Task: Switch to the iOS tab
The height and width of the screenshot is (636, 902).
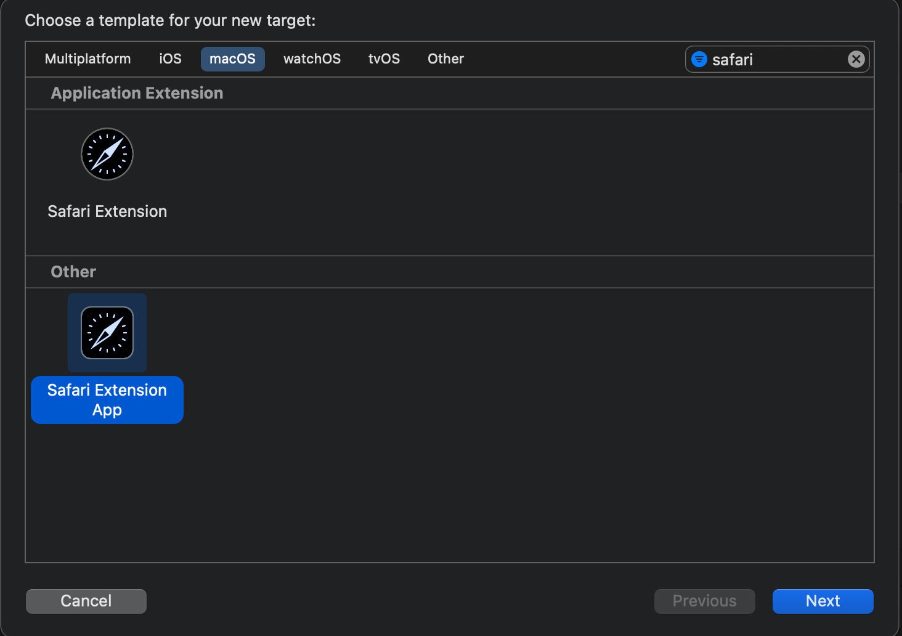Action: tap(171, 59)
